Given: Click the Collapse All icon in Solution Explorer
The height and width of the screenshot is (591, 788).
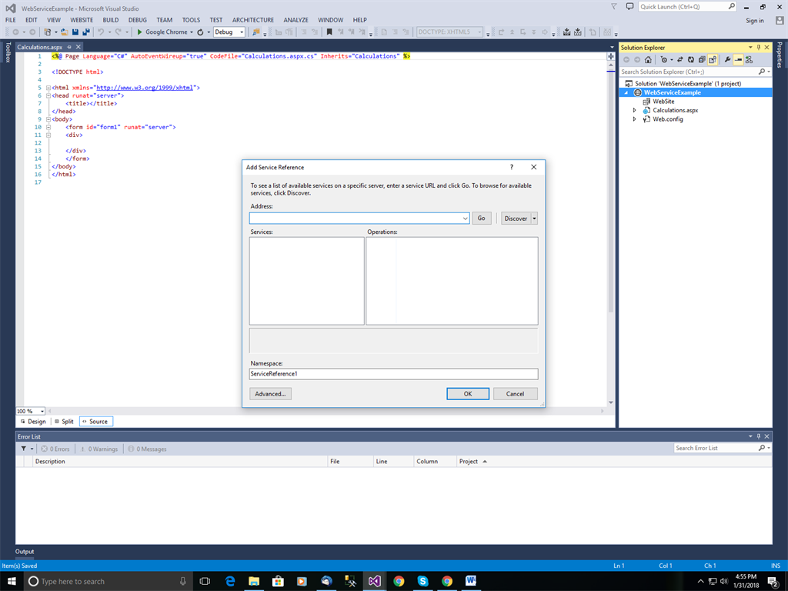Looking at the screenshot, I should click(702, 60).
